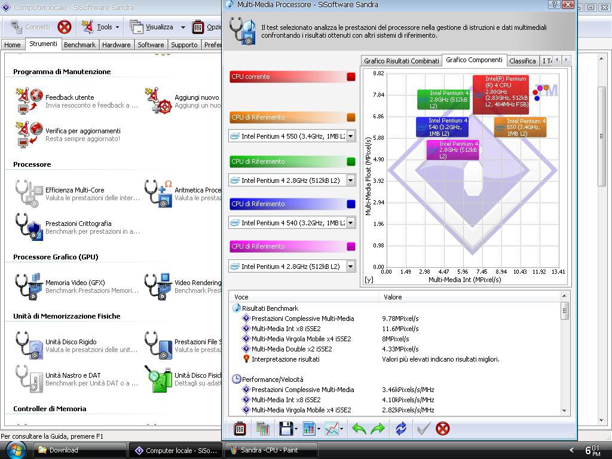The image size is (612, 459).
Task: Select the Grafico Risultati Combinati tab
Action: (x=401, y=61)
